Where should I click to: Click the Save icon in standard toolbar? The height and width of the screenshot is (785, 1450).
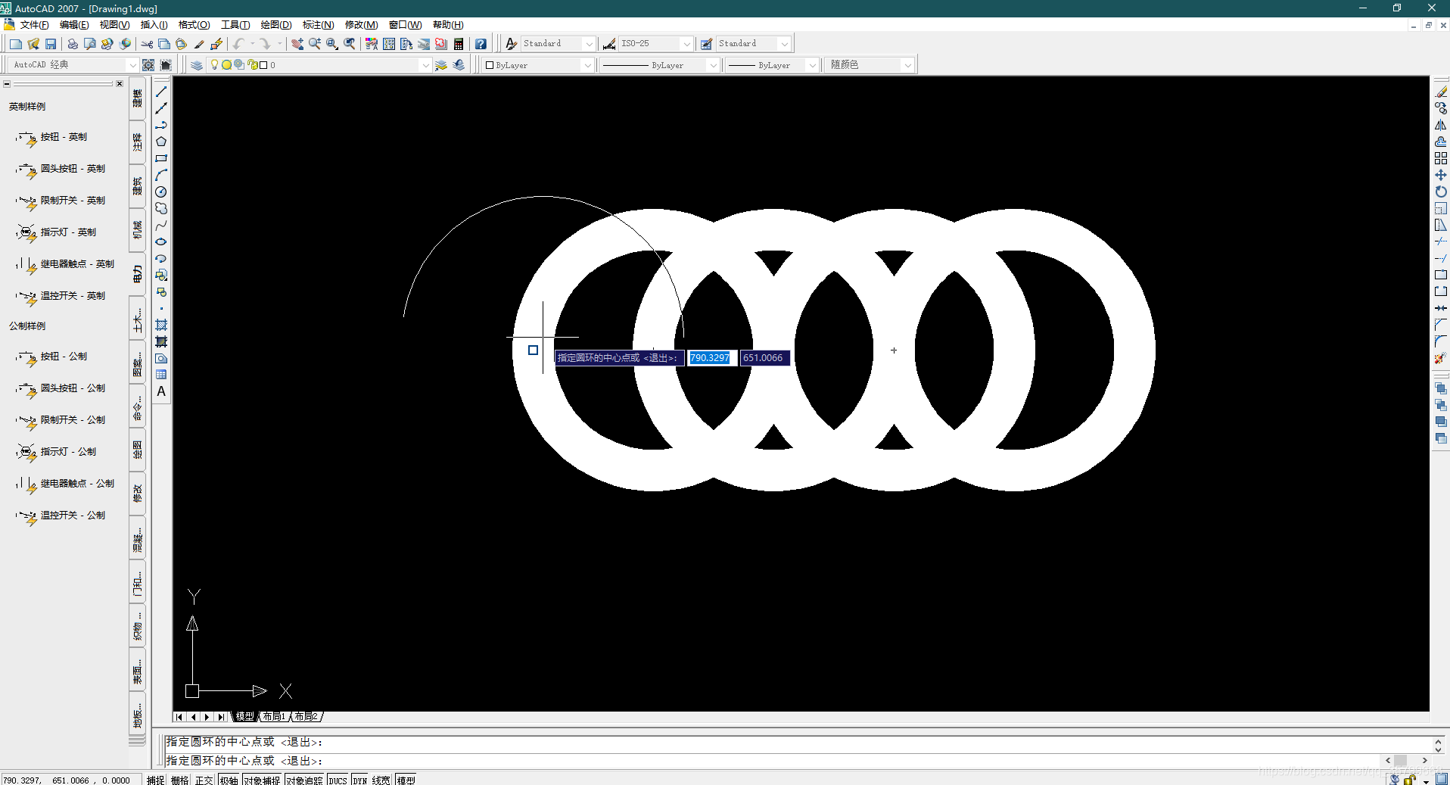click(x=51, y=44)
